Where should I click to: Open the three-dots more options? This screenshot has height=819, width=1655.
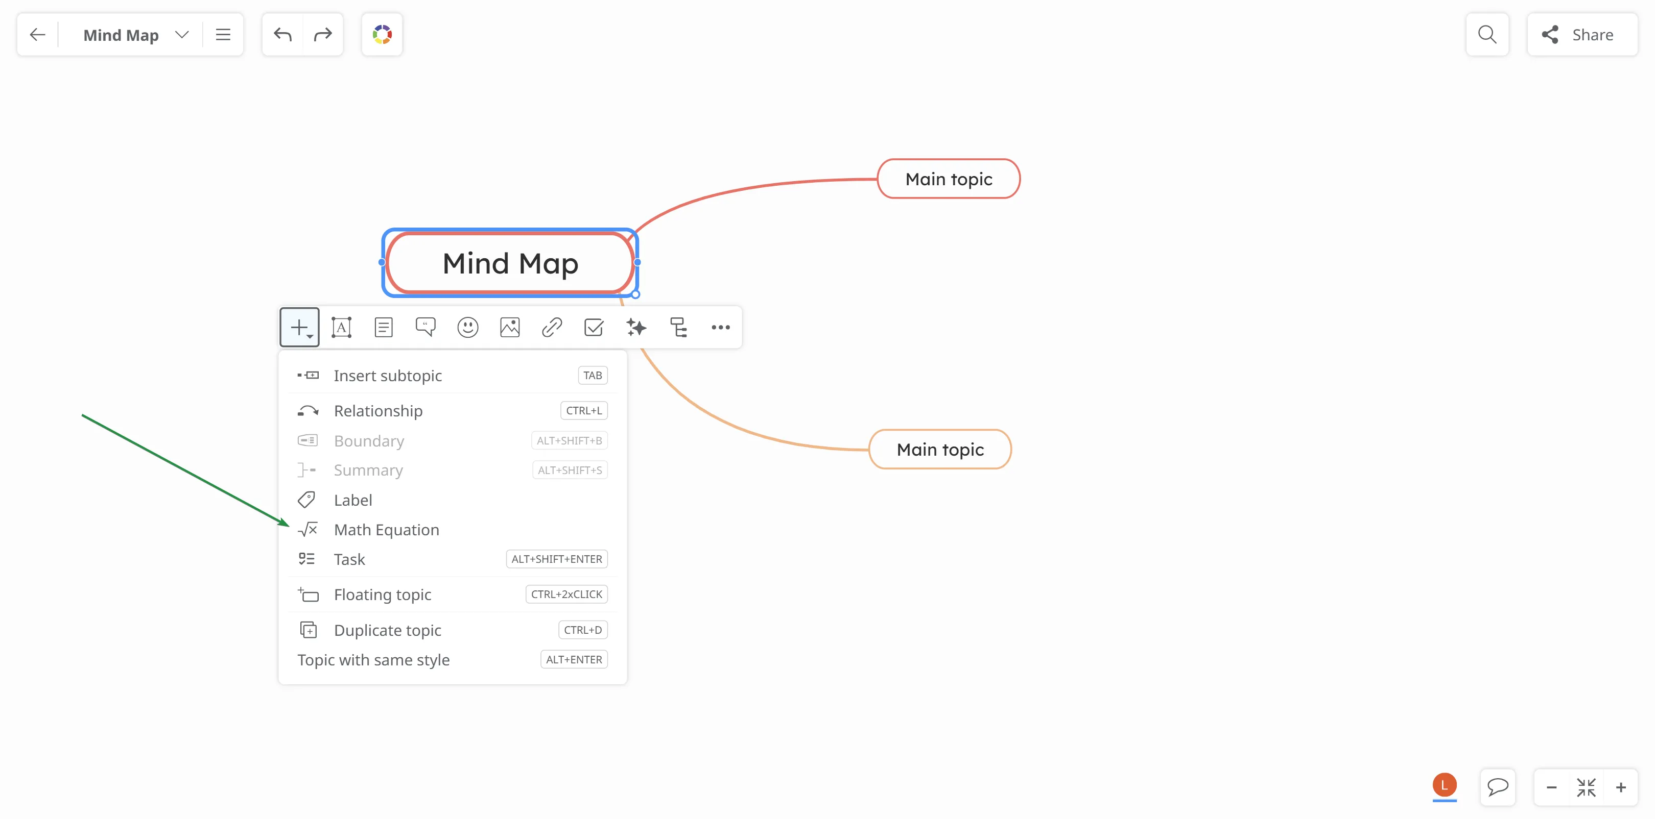tap(720, 327)
